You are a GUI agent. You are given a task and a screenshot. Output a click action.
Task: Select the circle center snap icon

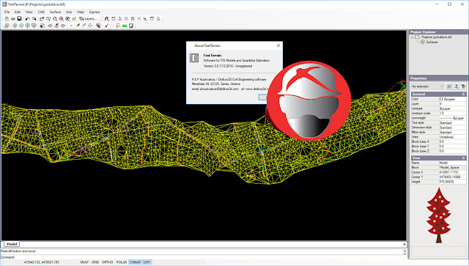point(126,18)
